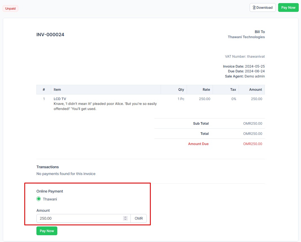Click No payments found for this invoice
Screen dimensions: 301x242
[66, 174]
